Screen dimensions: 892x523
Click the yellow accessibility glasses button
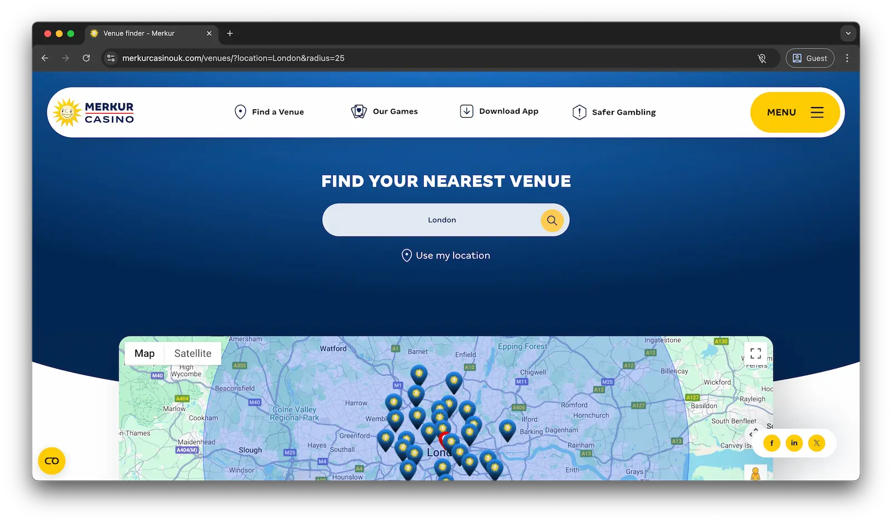pos(52,461)
